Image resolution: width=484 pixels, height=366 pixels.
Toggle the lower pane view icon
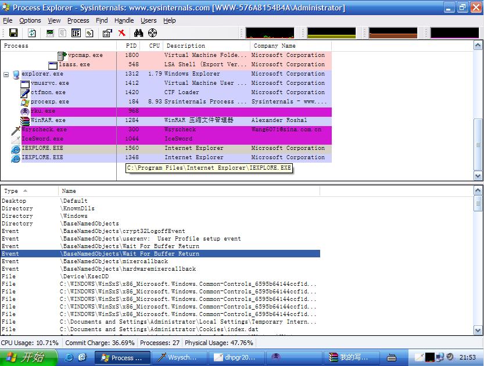[x=76, y=33]
